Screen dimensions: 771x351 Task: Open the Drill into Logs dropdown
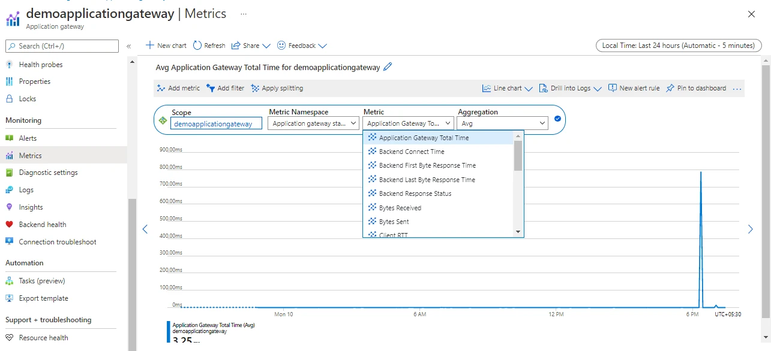click(570, 88)
